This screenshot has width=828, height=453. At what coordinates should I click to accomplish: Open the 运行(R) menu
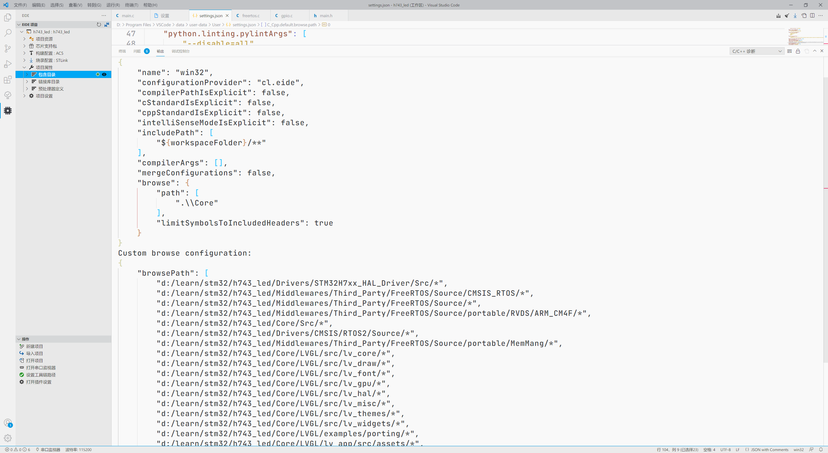click(x=113, y=5)
